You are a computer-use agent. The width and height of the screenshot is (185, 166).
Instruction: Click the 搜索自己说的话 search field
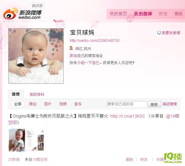(127, 104)
